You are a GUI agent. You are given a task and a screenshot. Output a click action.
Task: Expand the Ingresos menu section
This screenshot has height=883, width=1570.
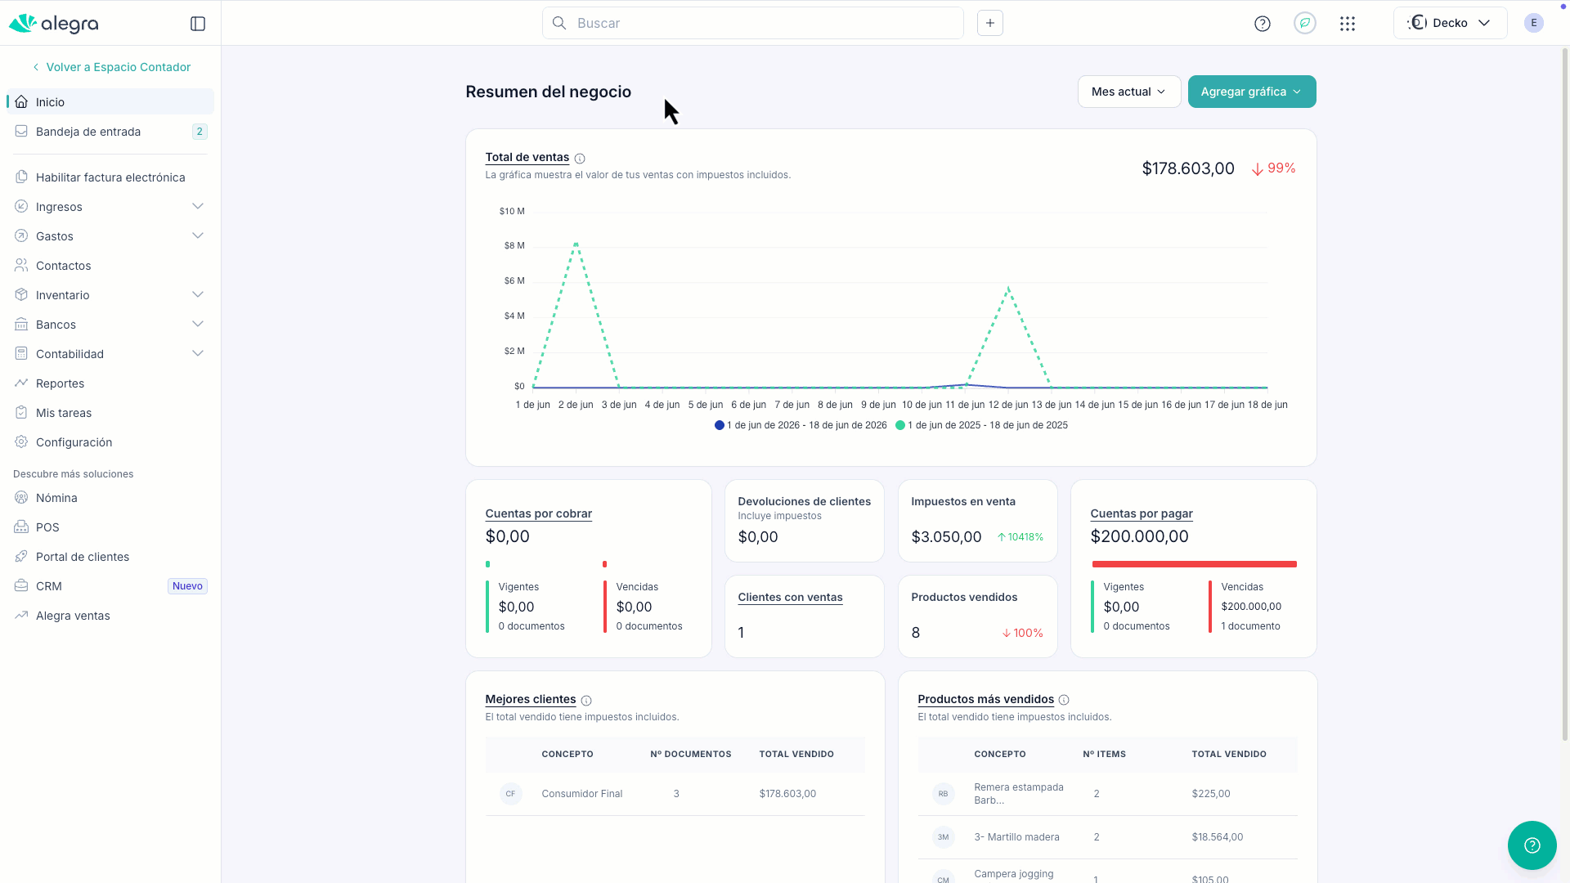tap(110, 207)
